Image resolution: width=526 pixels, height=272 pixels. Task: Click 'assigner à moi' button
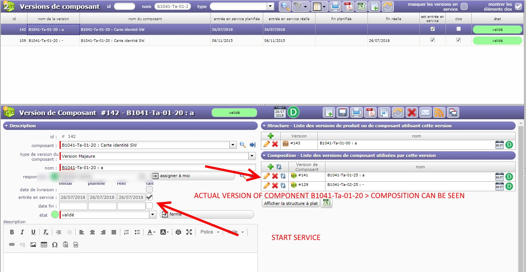point(193,176)
